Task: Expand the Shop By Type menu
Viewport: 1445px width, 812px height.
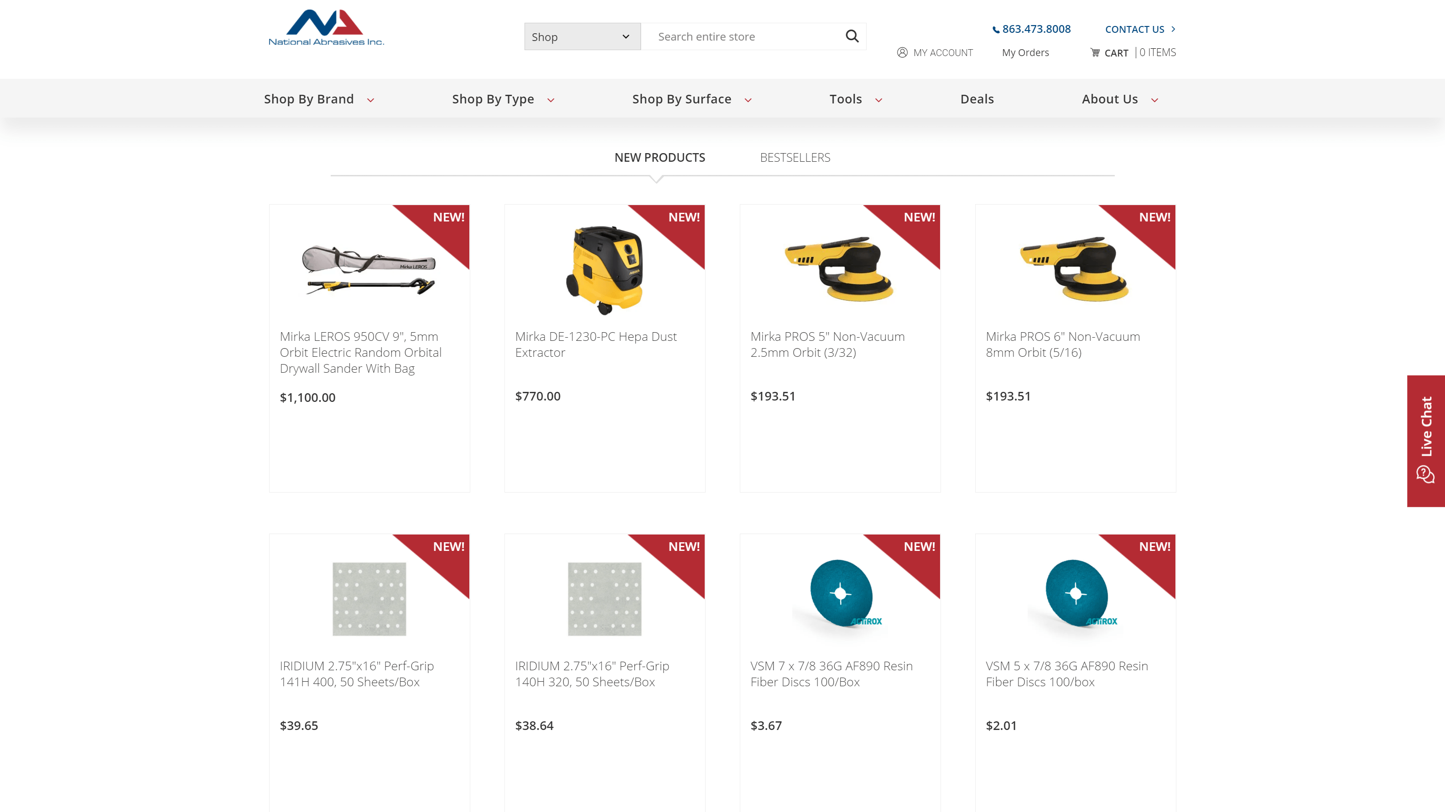Action: 503,99
